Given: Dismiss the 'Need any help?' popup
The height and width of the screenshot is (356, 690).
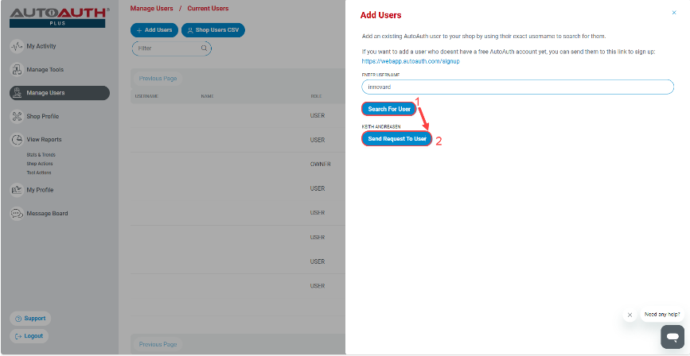Looking at the screenshot, I should click(x=630, y=315).
